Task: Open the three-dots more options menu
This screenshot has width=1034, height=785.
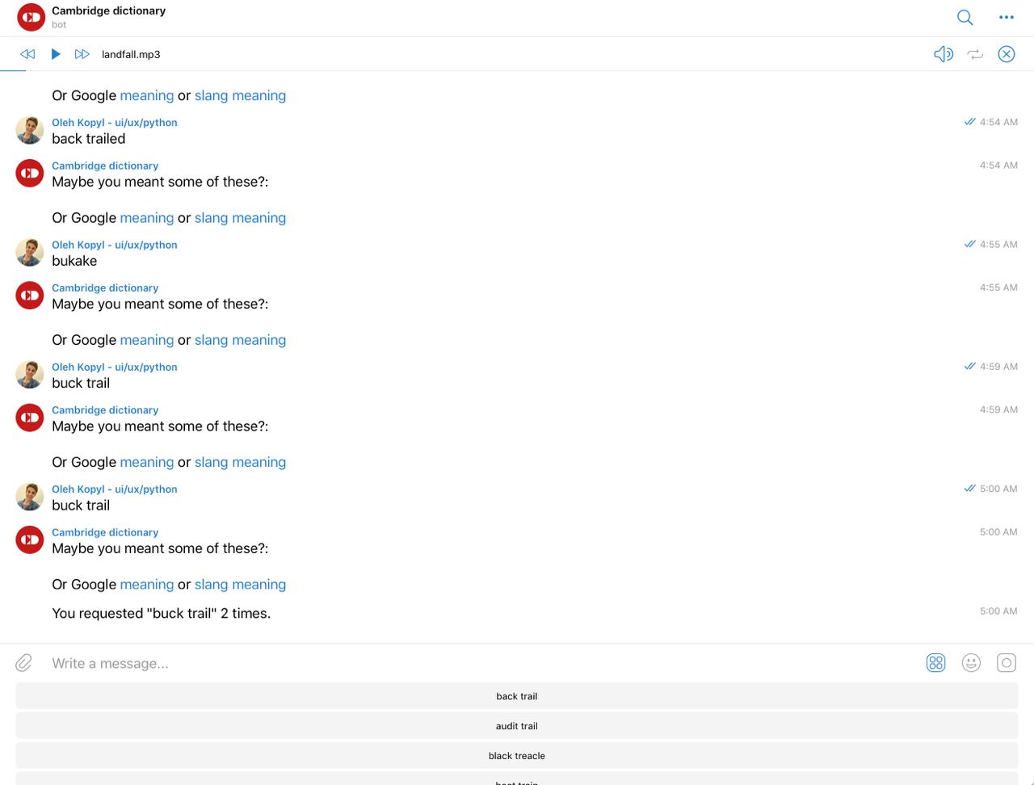Action: [x=1006, y=17]
